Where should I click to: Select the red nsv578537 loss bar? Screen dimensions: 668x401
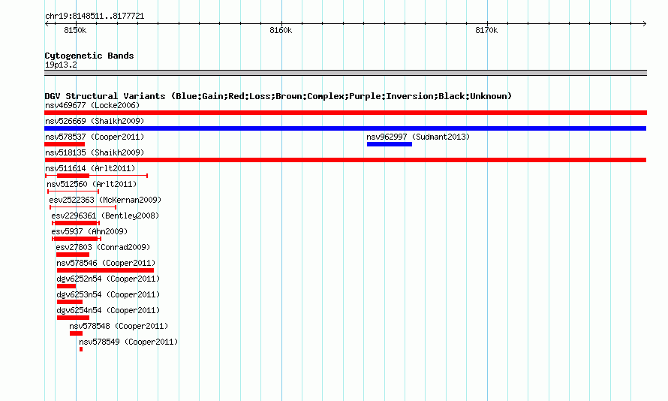click(65, 144)
